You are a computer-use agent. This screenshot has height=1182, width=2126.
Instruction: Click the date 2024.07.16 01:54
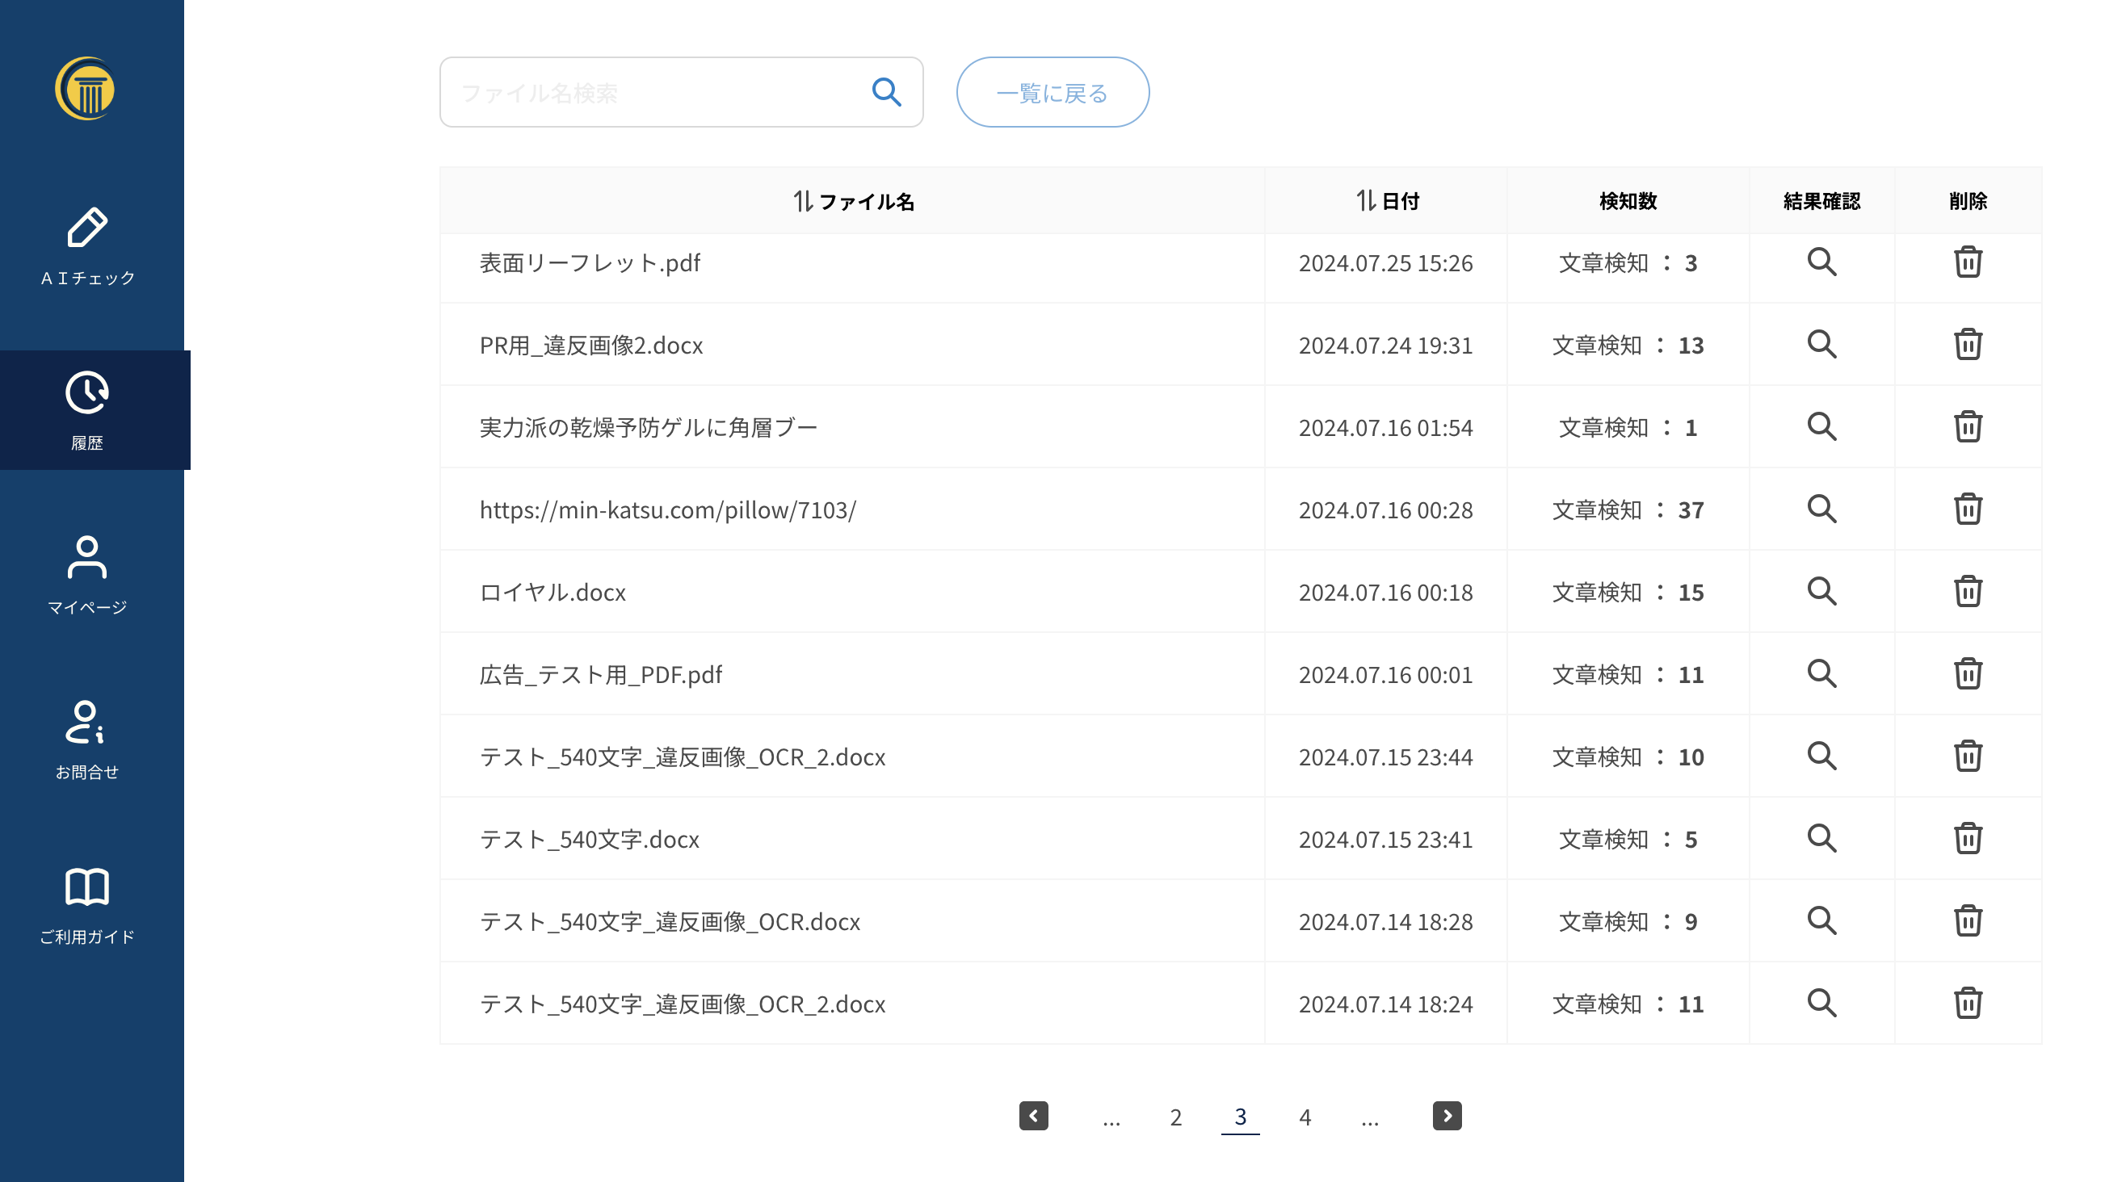[1386, 428]
